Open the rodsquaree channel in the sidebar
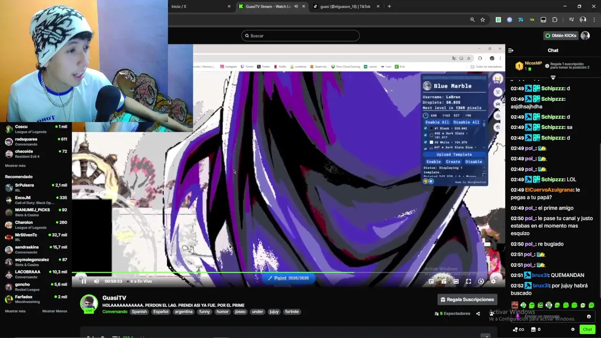 click(35, 141)
